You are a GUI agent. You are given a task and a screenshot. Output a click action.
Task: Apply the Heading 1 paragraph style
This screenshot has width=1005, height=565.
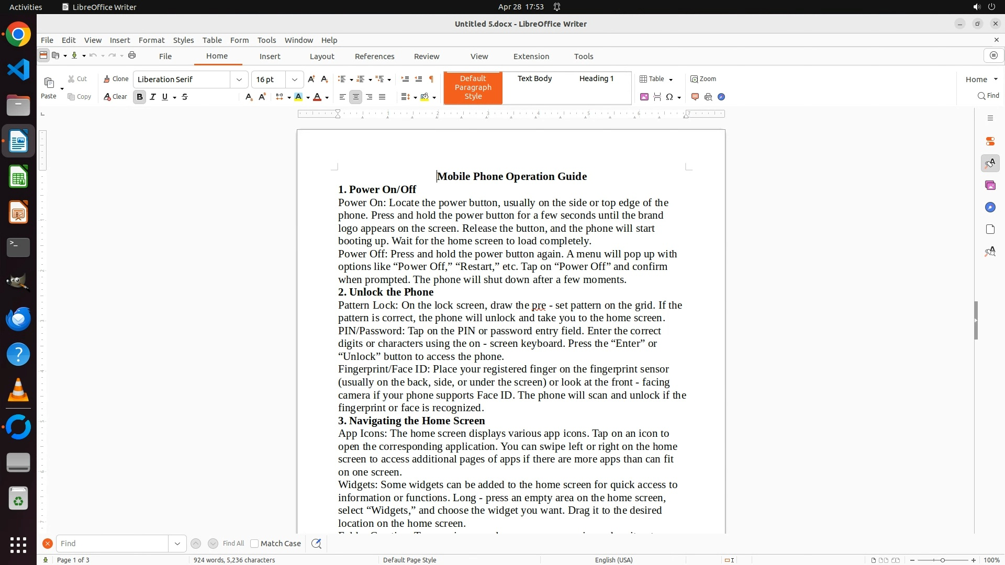pyautogui.click(x=596, y=78)
